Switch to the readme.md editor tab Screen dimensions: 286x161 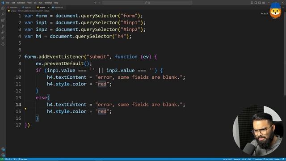[x=58, y=8]
